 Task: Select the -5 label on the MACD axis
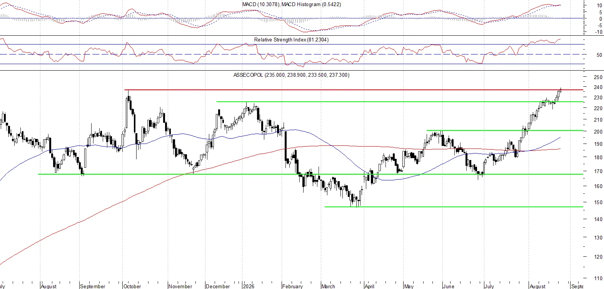pos(599,26)
